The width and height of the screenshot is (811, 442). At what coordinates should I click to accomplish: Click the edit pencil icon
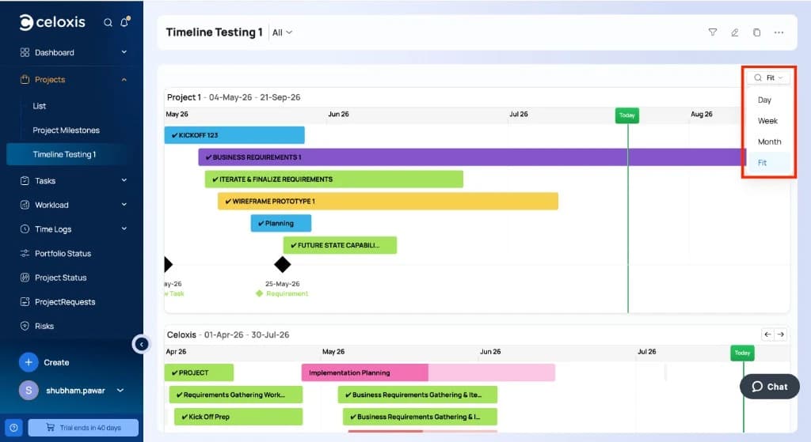click(734, 32)
